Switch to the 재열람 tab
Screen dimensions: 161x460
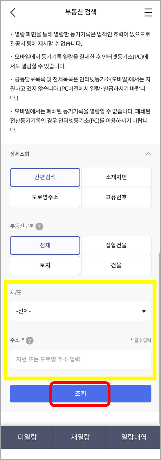(x=81, y=437)
